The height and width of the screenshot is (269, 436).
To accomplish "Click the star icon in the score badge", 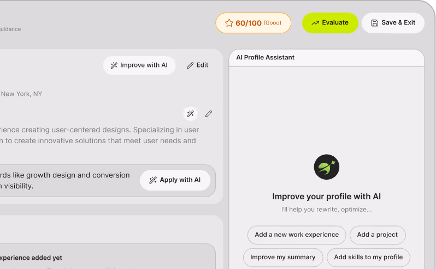I will (x=229, y=23).
